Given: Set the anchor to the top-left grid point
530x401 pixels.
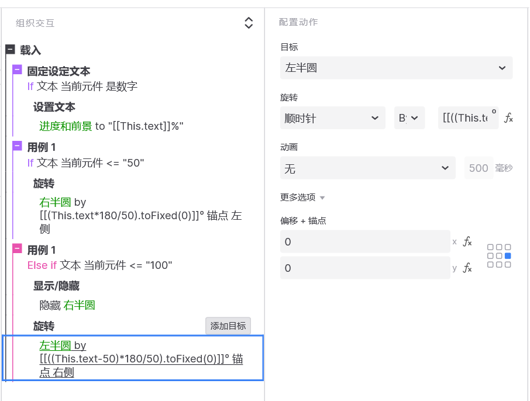Looking at the screenshot, I should (x=490, y=247).
